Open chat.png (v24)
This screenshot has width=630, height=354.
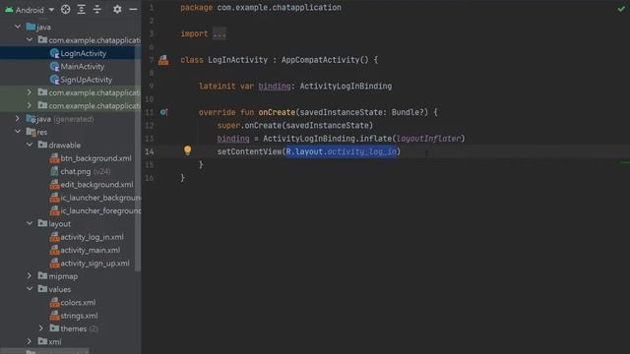86,171
